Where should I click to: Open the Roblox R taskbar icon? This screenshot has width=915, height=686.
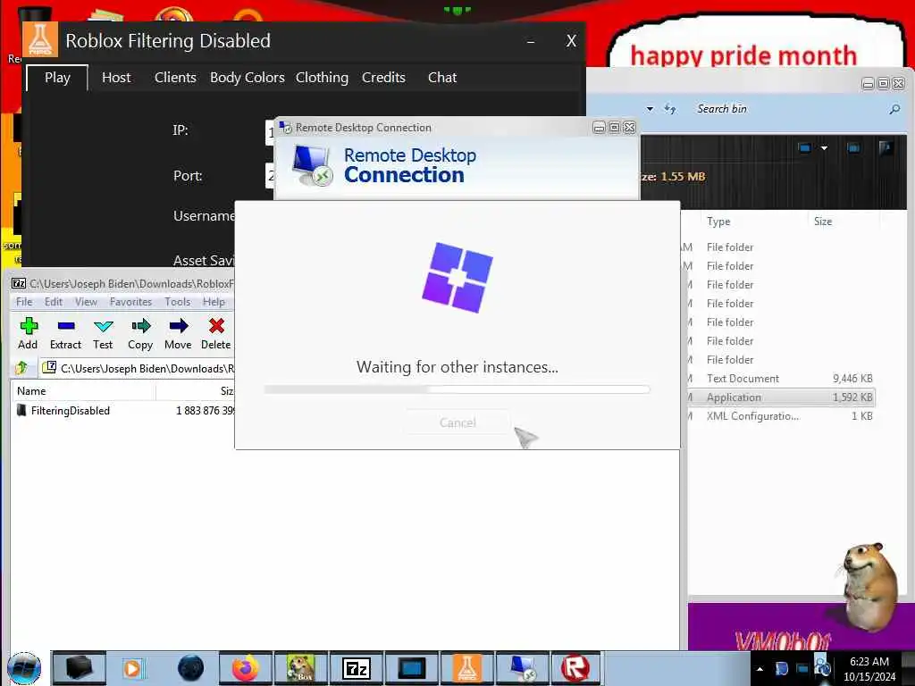[x=575, y=668]
